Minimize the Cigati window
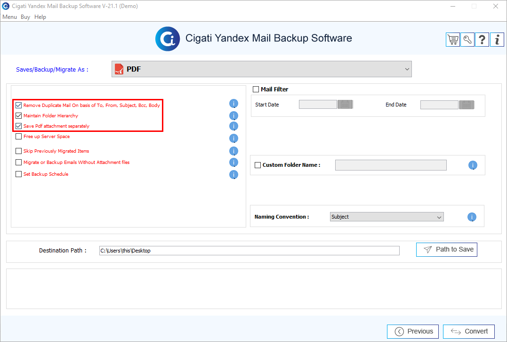Viewport: 507px width, 342px height. coord(453,6)
